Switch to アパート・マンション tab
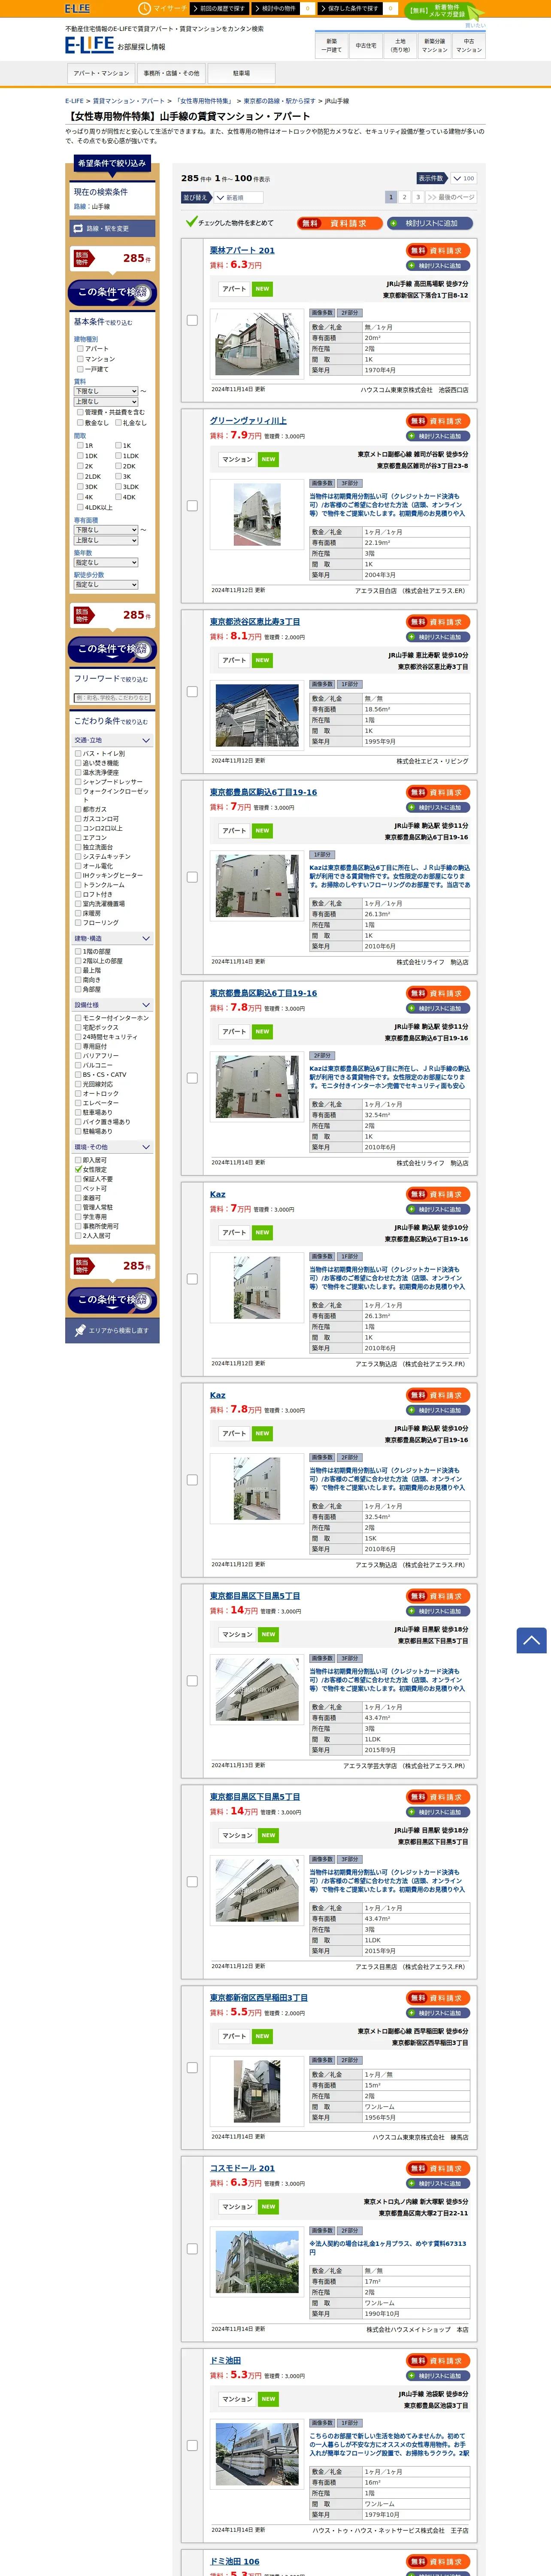 pos(101,73)
